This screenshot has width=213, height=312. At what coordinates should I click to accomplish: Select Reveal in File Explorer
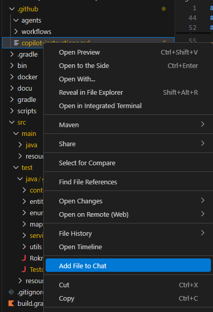(128, 92)
